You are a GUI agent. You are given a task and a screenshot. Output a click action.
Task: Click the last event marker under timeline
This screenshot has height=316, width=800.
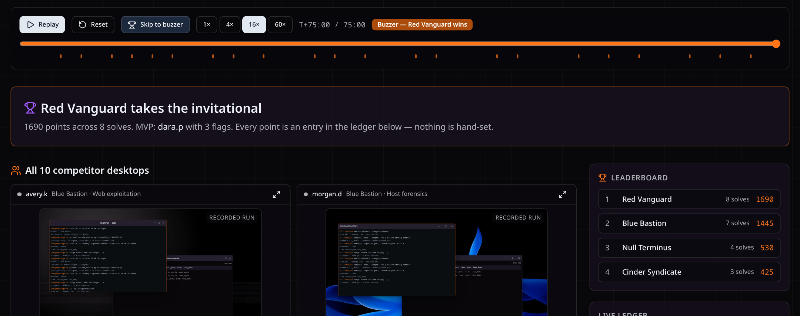751,56
